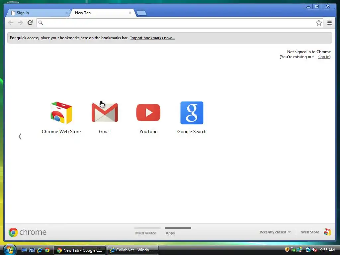Click Switch between windows quick launch icon

pyautogui.click(x=32, y=250)
